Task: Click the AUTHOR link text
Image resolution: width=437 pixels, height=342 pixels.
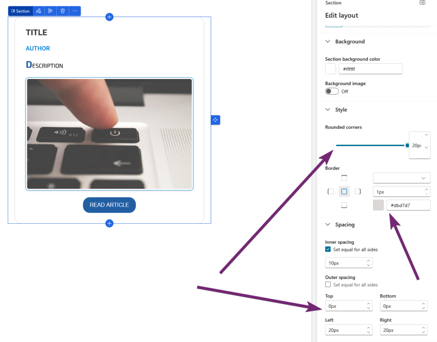Action: [38, 49]
